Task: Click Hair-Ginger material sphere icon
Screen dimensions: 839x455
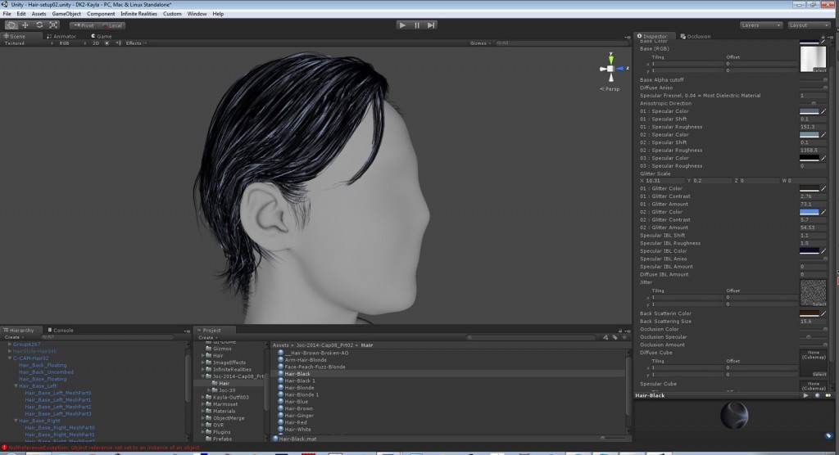Action: [x=280, y=416]
